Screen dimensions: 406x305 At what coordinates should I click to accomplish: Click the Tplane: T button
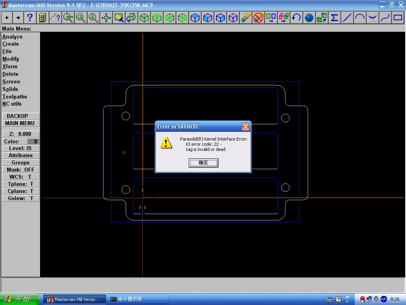(x=21, y=184)
